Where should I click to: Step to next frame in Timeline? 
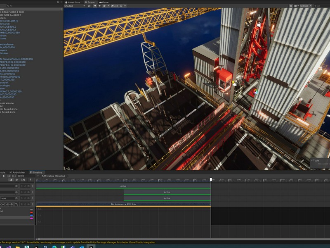coord(4,176)
